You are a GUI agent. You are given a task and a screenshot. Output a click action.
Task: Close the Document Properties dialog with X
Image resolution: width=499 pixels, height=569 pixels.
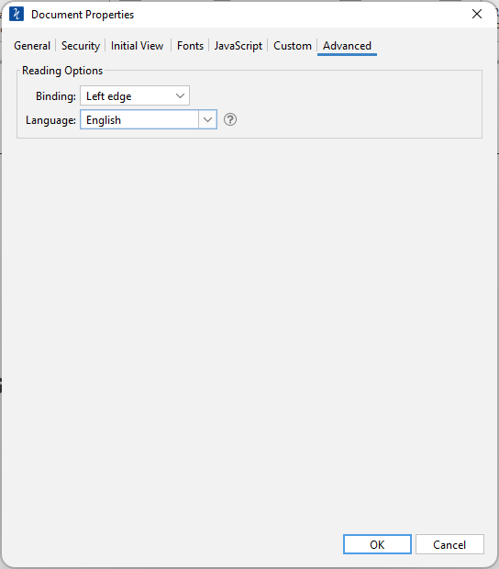pos(476,14)
